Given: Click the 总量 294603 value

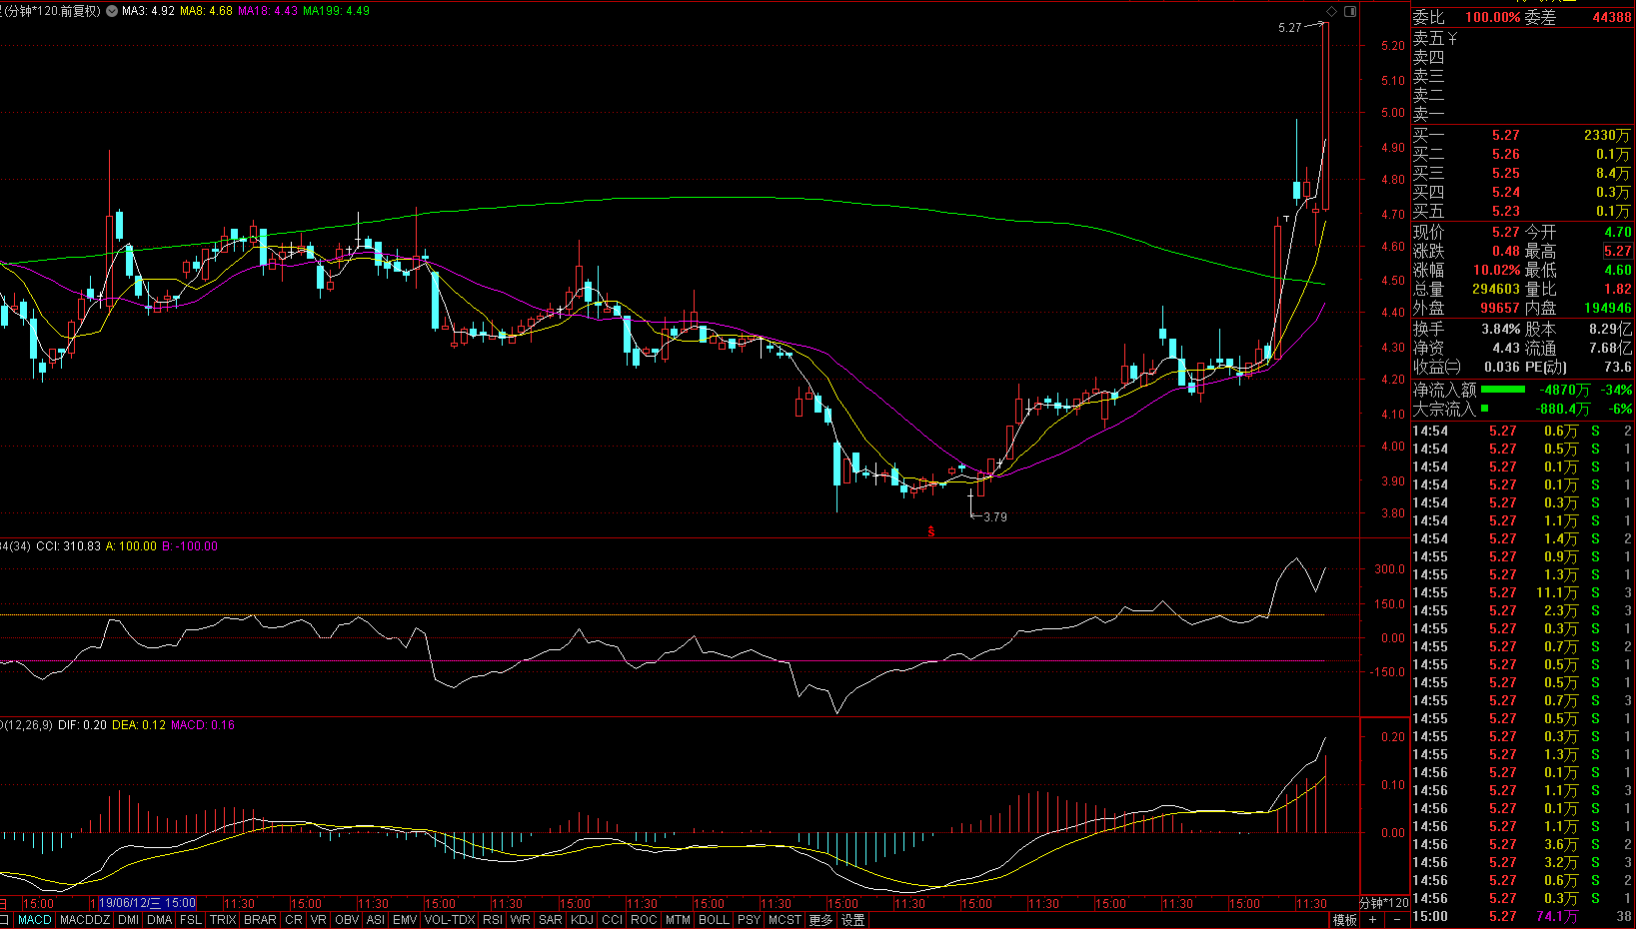Looking at the screenshot, I should coord(1495,289).
